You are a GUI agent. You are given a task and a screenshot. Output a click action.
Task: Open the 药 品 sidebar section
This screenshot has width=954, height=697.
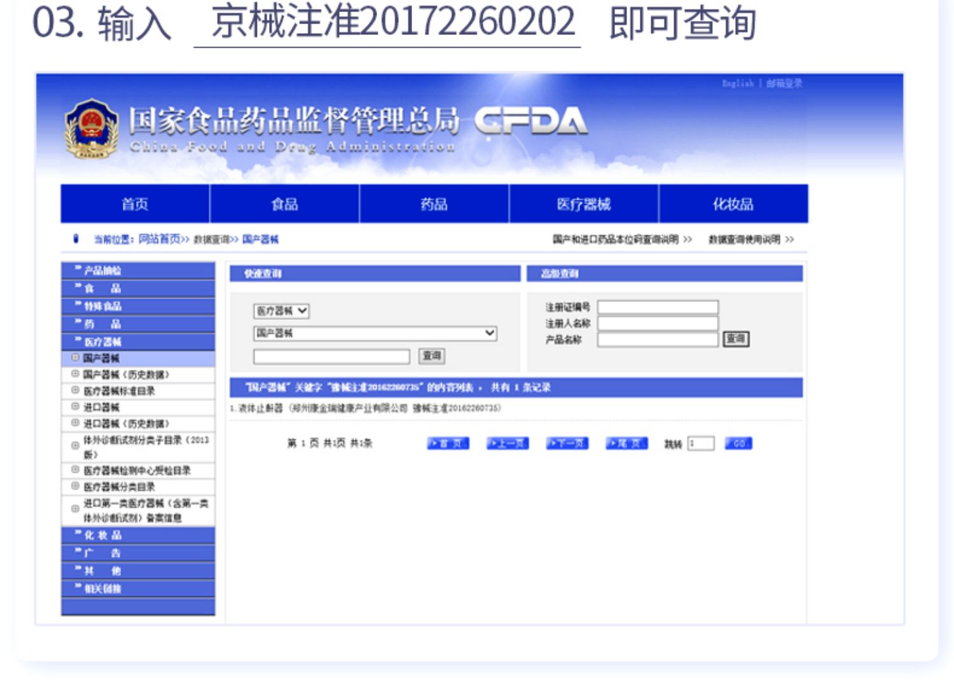[138, 324]
